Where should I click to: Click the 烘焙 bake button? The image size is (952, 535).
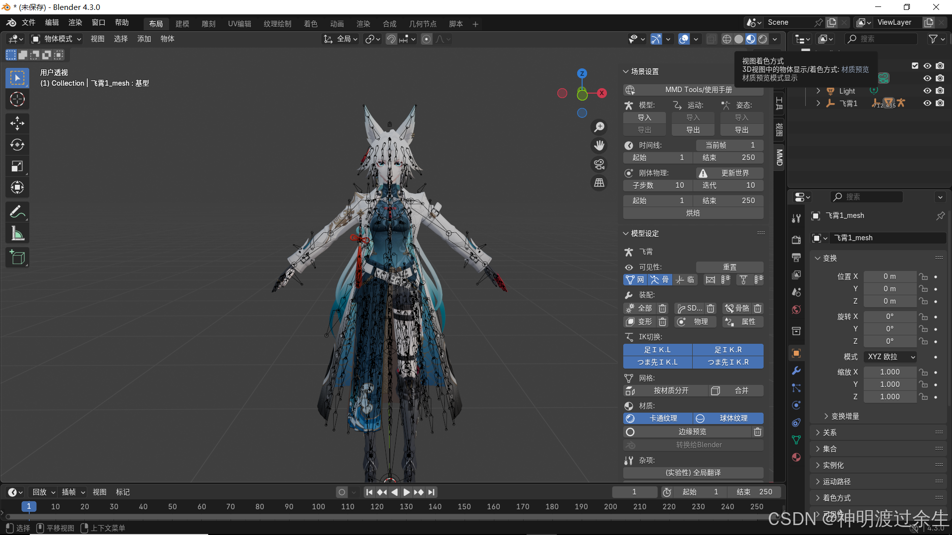point(693,213)
